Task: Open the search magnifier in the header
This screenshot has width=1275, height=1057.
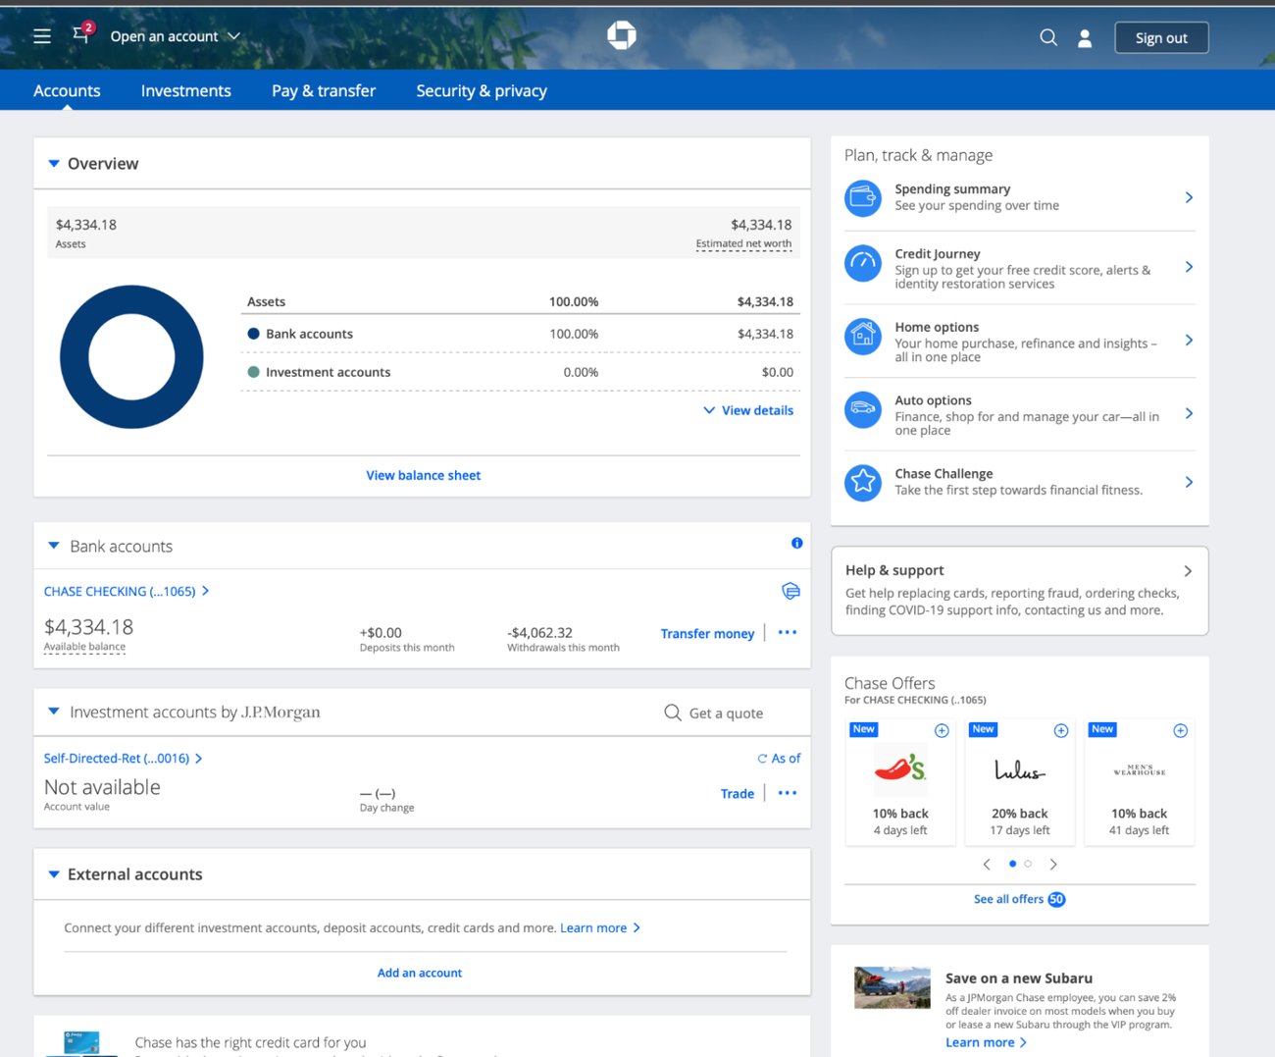Action: [x=1048, y=37]
